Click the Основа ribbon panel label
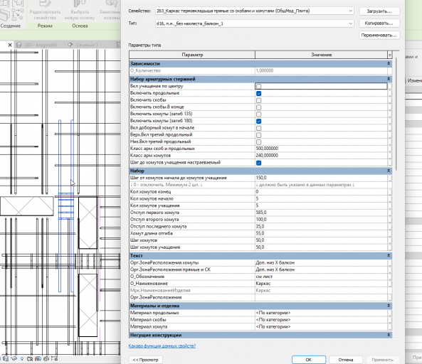 (80, 26)
